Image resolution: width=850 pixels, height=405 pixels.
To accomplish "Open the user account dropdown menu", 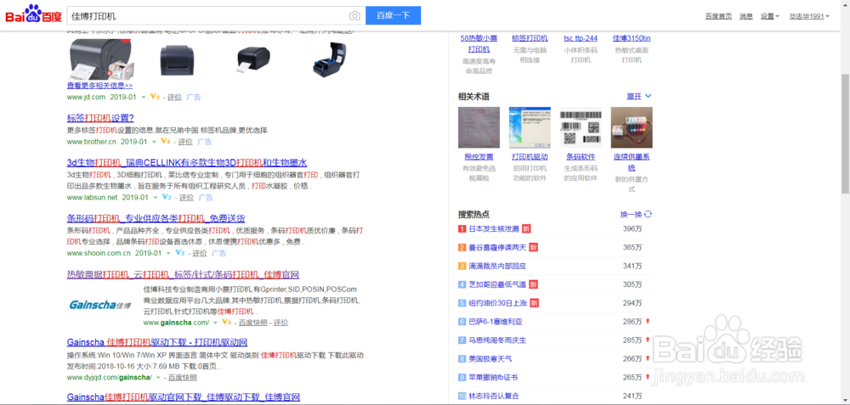I will (x=809, y=16).
